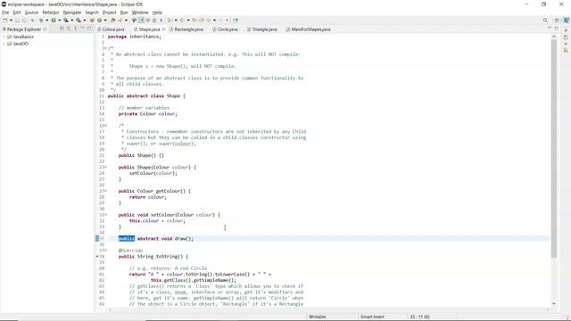Viewport: 571px width, 321px height.
Task: Switch to the Rectangle.java tab
Action: pyautogui.click(x=186, y=29)
